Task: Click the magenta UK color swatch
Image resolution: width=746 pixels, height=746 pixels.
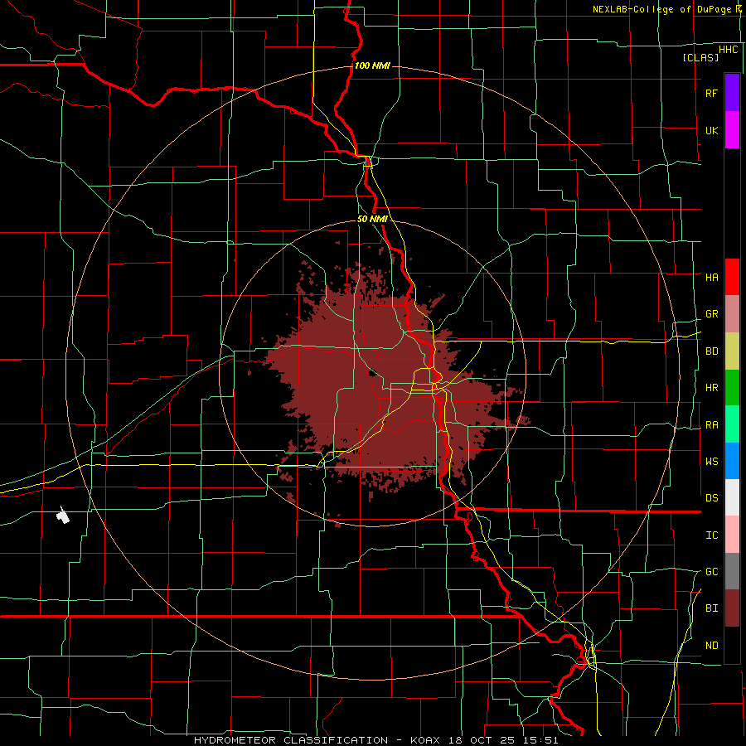Action: (x=732, y=130)
